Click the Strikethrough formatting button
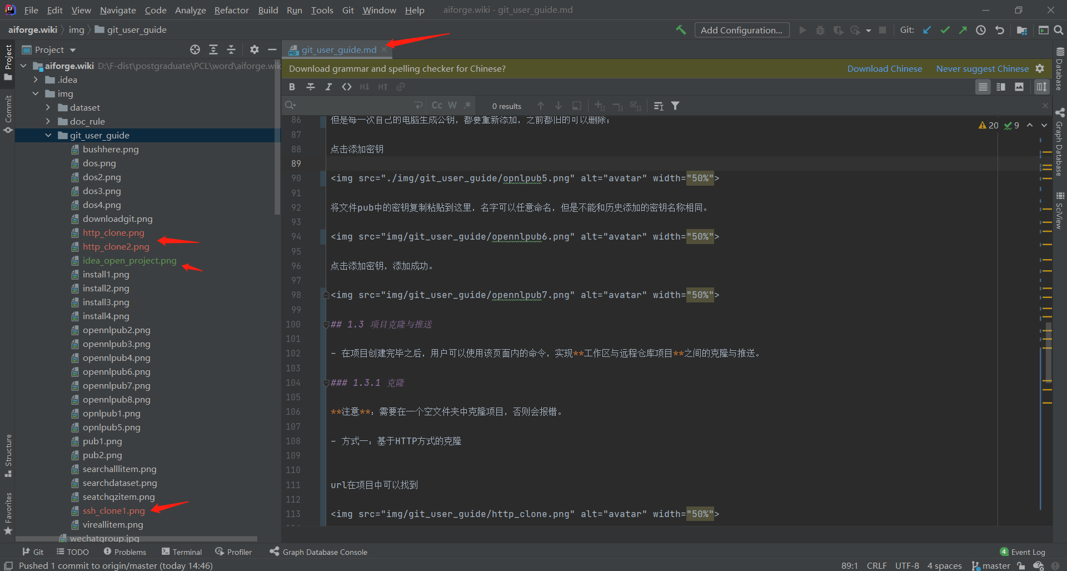The height and width of the screenshot is (571, 1067). (311, 87)
